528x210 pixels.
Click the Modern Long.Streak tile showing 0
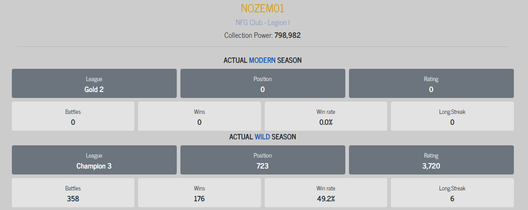click(452, 116)
